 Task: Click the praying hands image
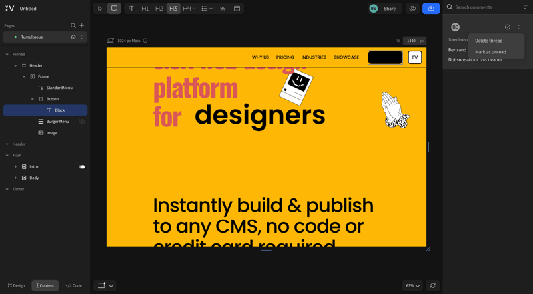tap(395, 110)
